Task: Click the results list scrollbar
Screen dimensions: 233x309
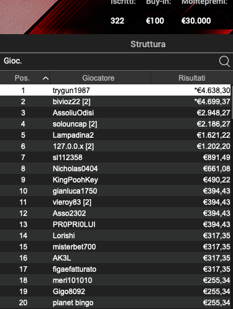Action: coord(232,102)
